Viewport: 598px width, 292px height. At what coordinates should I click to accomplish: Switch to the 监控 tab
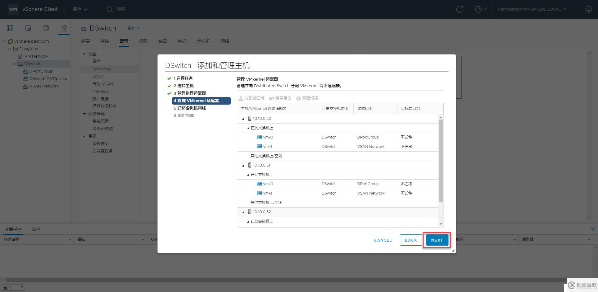point(104,41)
